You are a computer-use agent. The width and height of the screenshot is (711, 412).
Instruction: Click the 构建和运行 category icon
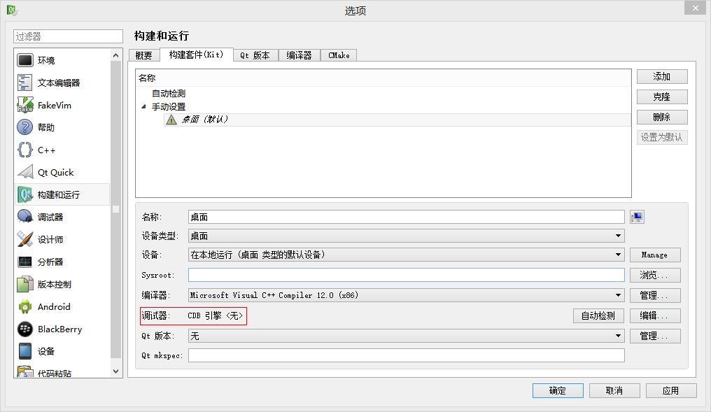(x=25, y=194)
